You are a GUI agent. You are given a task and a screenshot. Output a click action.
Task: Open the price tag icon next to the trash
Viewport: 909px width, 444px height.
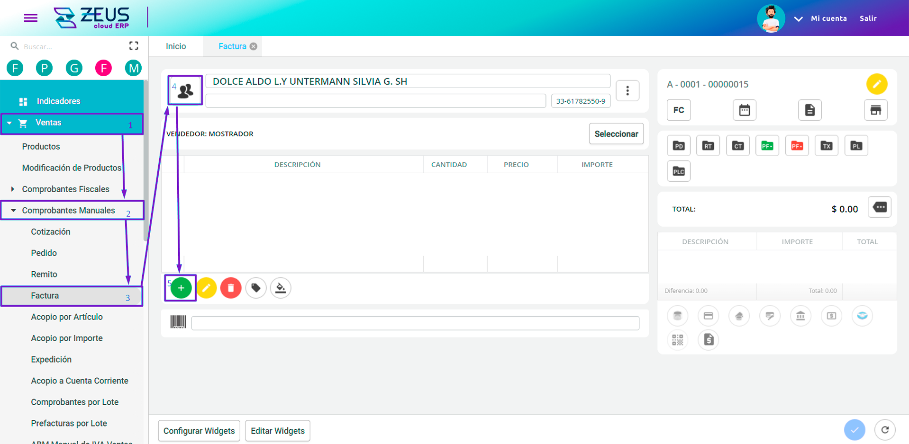(256, 288)
